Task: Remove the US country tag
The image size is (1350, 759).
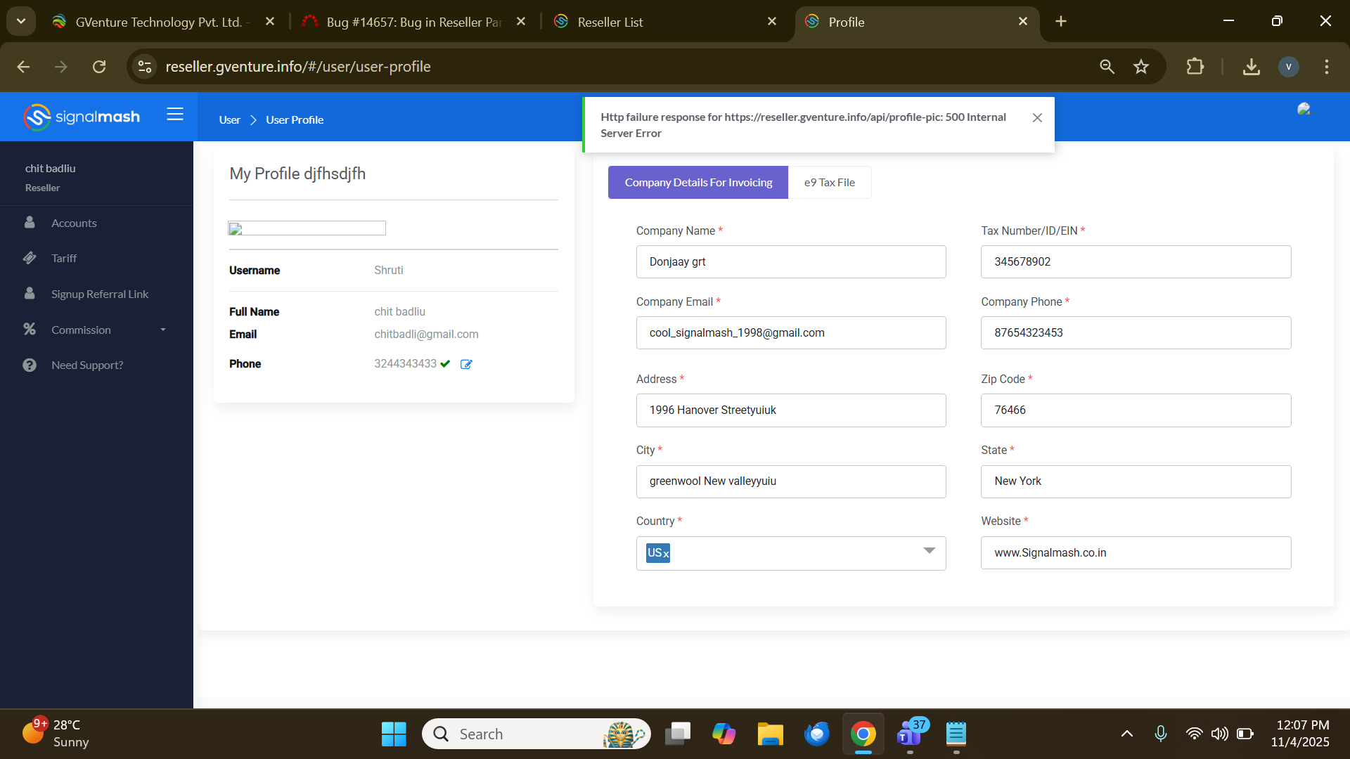Action: (666, 554)
